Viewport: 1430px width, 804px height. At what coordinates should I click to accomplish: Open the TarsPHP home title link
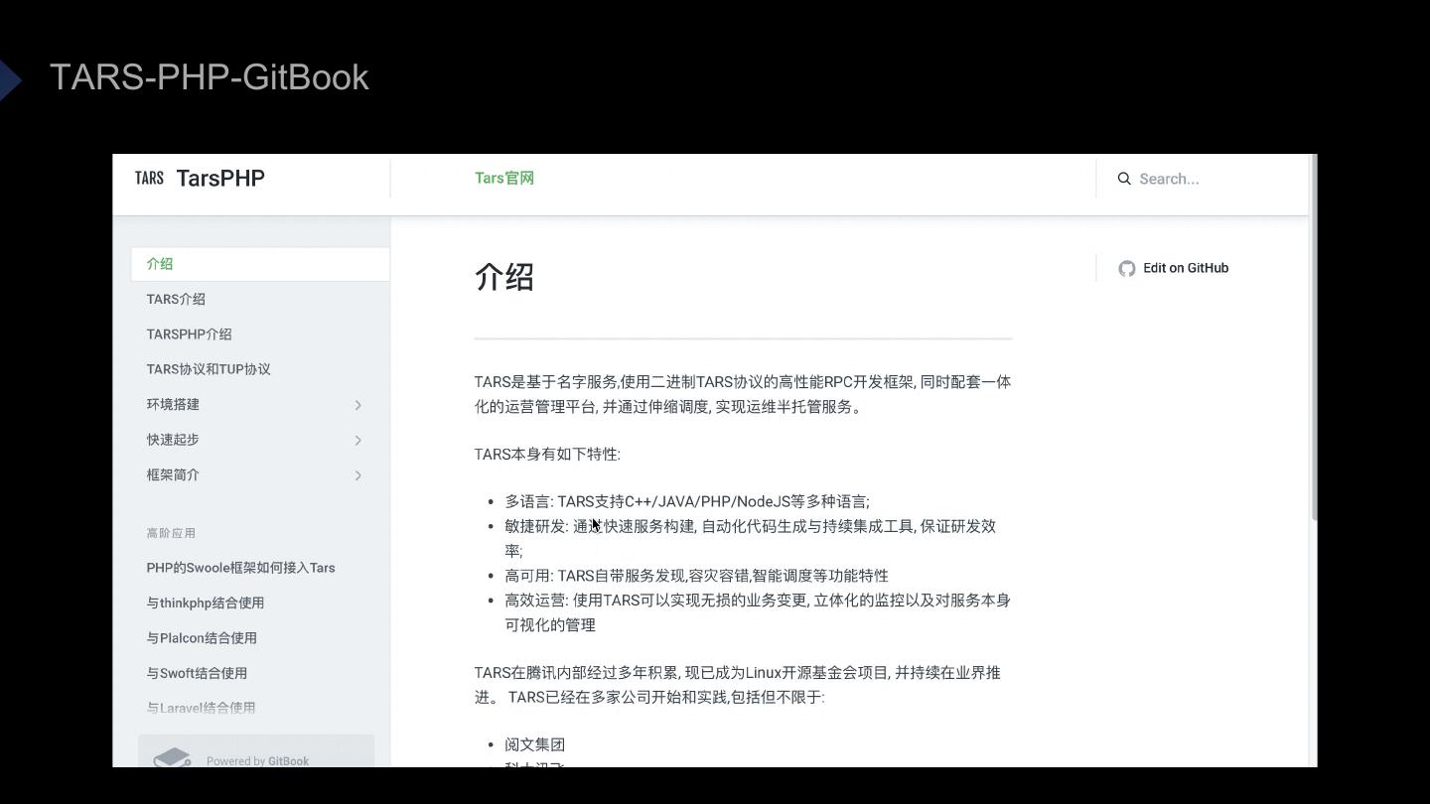click(x=220, y=179)
